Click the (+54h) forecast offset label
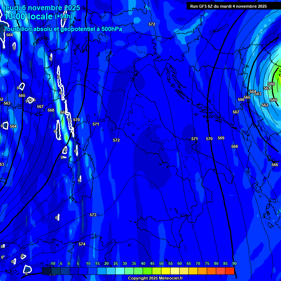This screenshot has width=281, height=281. [x=63, y=16]
